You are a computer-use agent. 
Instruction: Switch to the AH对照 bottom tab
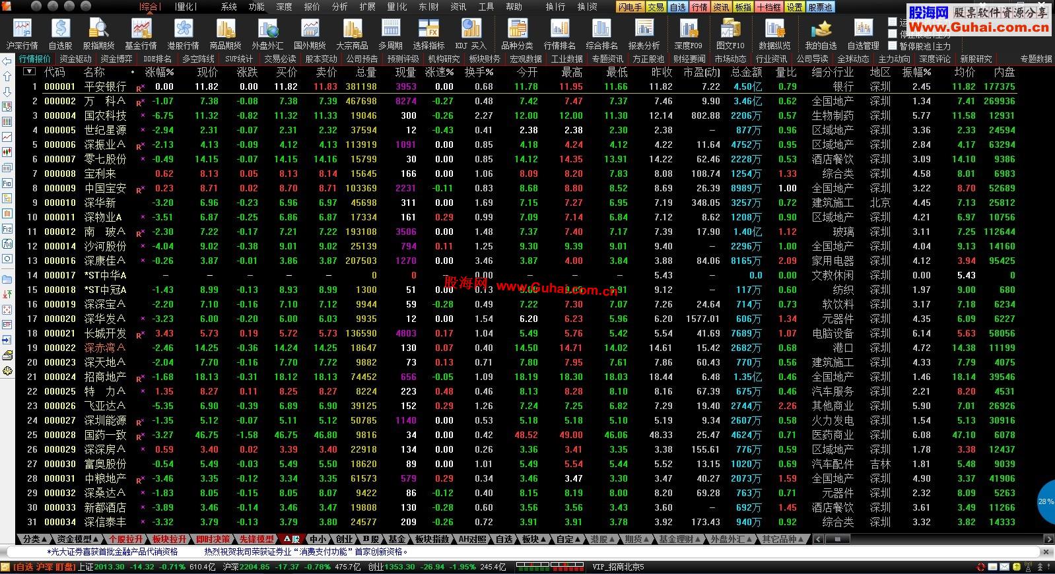pos(473,539)
